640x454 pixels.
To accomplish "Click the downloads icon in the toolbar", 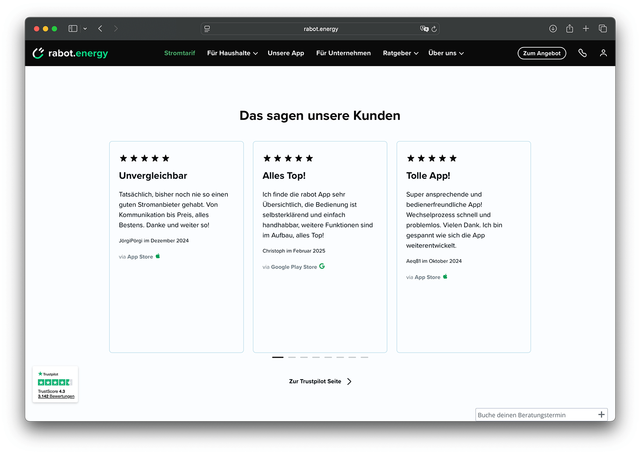I will click(x=553, y=28).
